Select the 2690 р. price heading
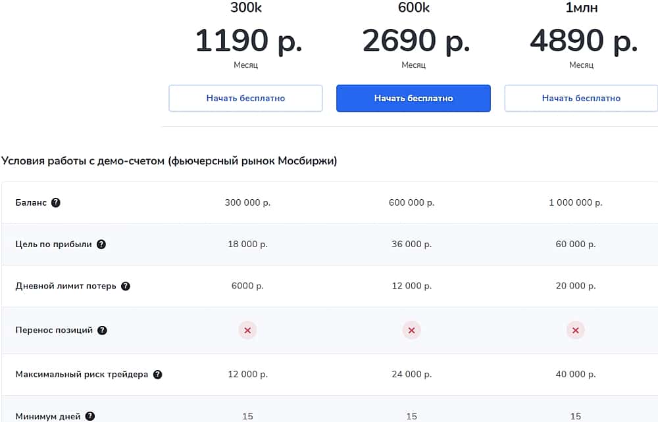The height and width of the screenshot is (422, 658). tap(416, 41)
